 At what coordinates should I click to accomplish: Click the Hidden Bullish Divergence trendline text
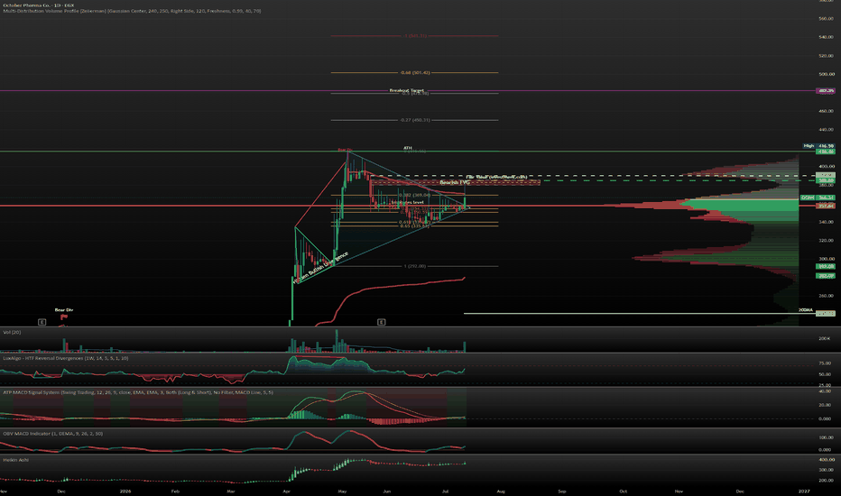[321, 267]
